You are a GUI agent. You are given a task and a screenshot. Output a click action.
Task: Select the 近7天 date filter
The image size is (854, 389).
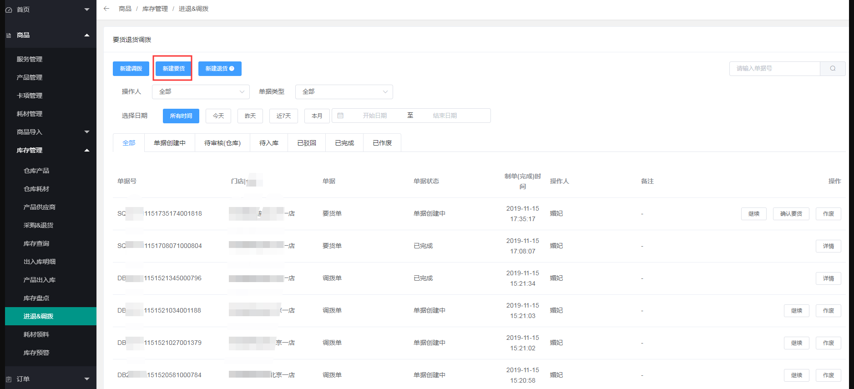(x=283, y=116)
